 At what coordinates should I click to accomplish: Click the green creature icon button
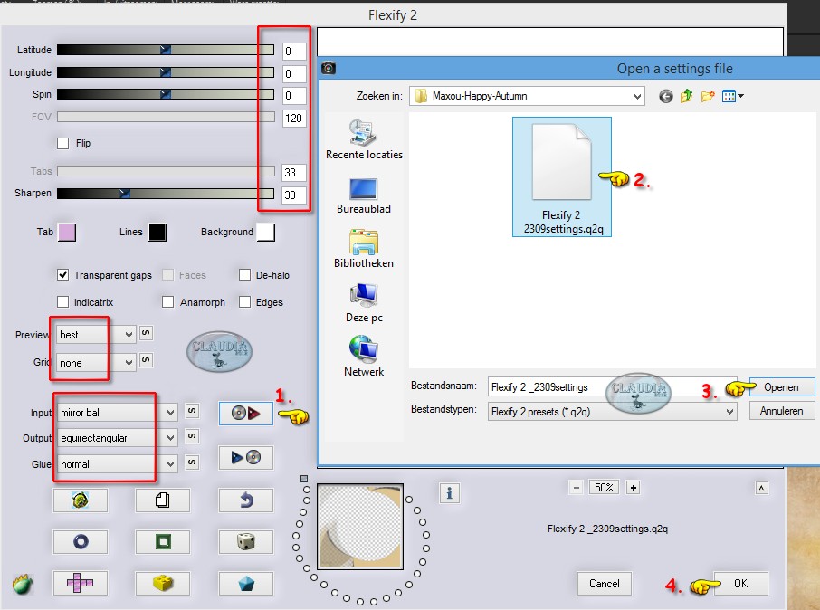(80, 500)
